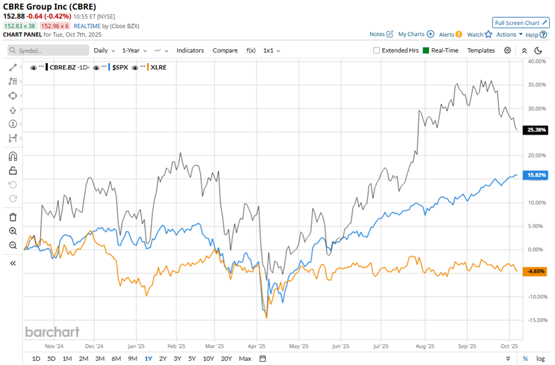The width and height of the screenshot is (555, 365).
Task: Select the 1D time range
Action: tap(36, 359)
